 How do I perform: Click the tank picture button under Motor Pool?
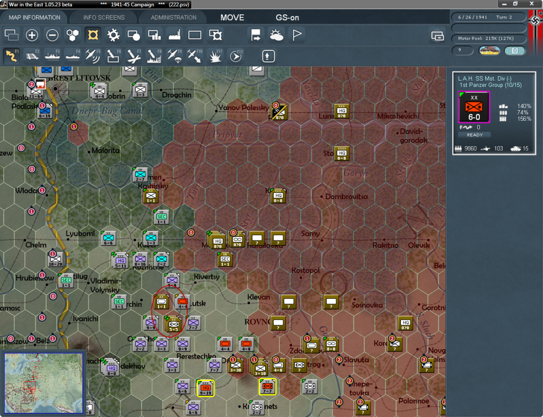[x=489, y=50]
